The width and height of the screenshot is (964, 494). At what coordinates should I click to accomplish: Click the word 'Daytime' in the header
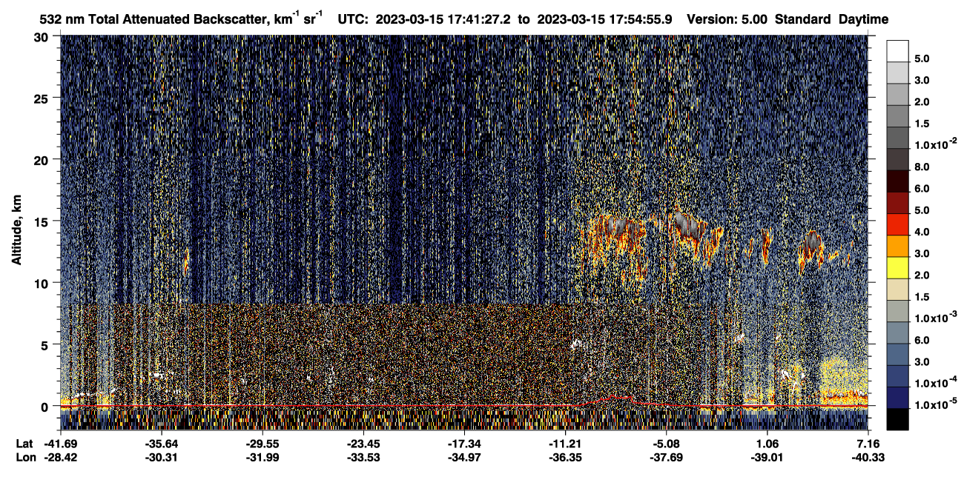pyautogui.click(x=863, y=19)
